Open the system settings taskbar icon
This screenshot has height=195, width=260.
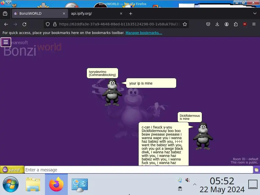coord(80,185)
